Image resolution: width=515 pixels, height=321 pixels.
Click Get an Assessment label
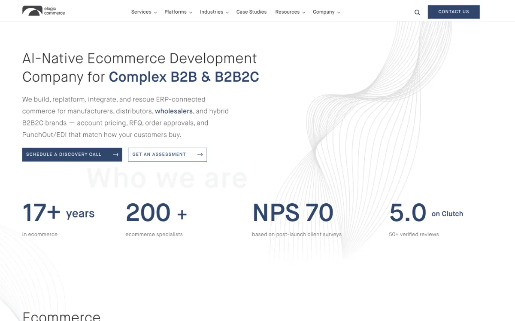159,155
